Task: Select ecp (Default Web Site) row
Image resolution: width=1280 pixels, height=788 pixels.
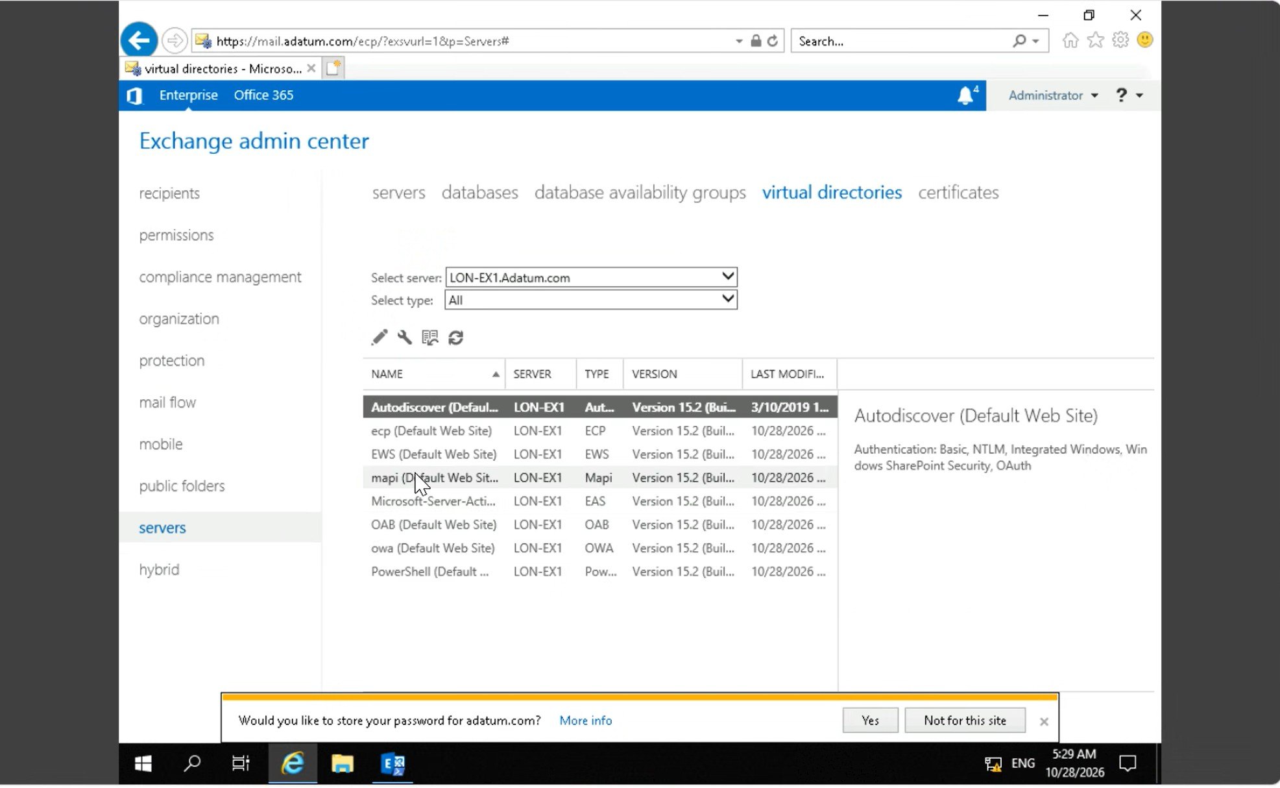Action: point(600,431)
